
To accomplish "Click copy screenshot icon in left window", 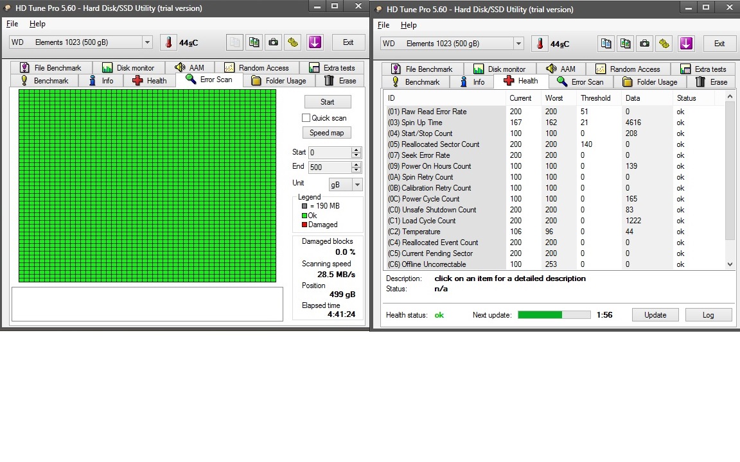I will point(254,42).
